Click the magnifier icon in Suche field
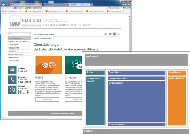Image resolution: width=190 pixels, height=135 pixels. tap(30, 34)
